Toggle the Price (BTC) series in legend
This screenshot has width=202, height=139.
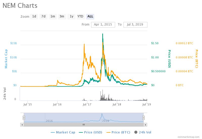(x=118, y=132)
